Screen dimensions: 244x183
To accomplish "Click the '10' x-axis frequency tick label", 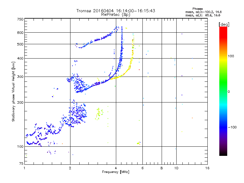I will (176, 168).
